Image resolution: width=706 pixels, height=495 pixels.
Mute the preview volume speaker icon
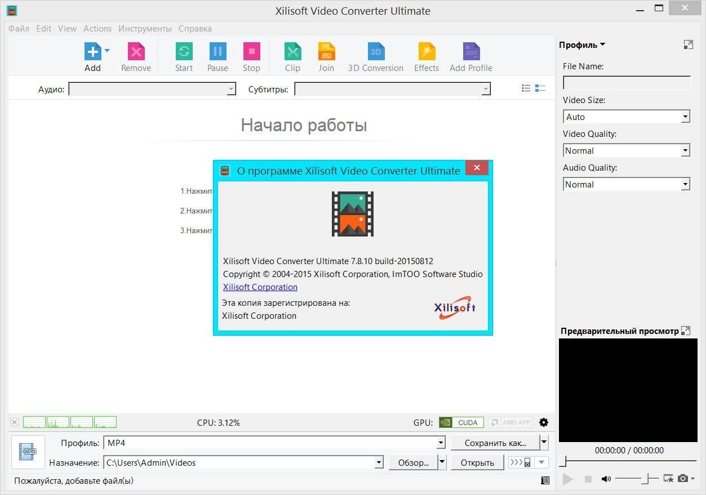606,479
